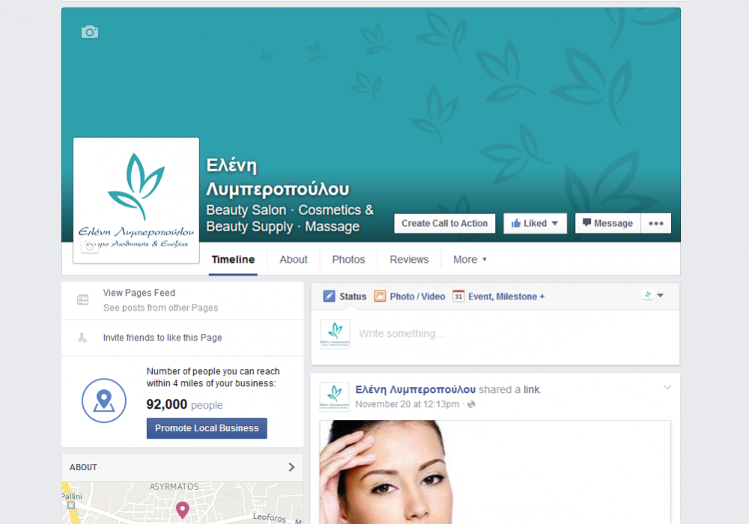Click the post author avatar thumbnail
The width and height of the screenshot is (749, 524).
[x=334, y=397]
